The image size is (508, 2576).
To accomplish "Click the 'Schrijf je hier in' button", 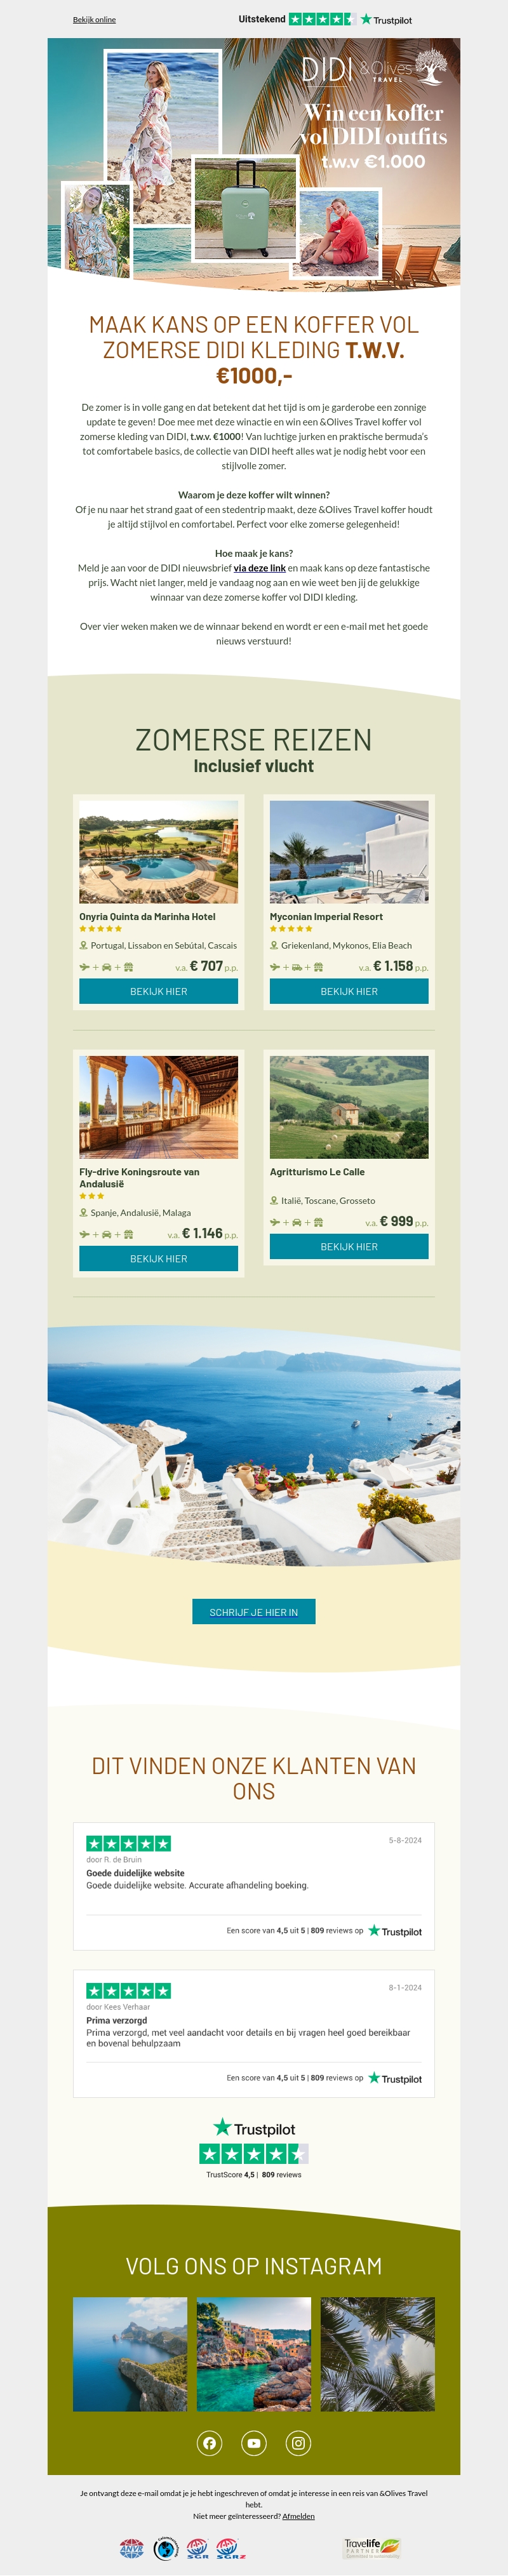I will click(x=254, y=1612).
